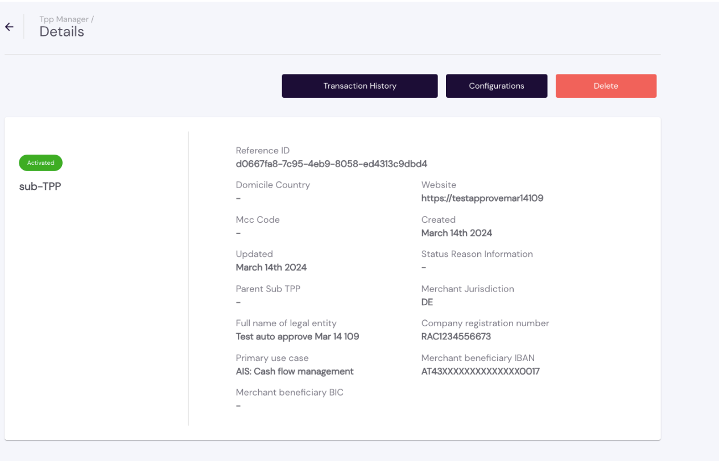Image resolution: width=719 pixels, height=461 pixels.
Task: Select the Reference ID value
Action: coord(331,164)
